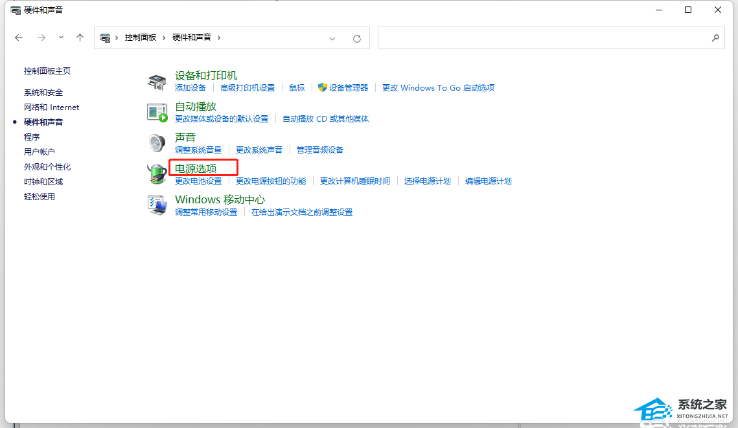738x428 pixels.
Task: Select 硬件和声音 in the sidebar
Action: (43, 122)
